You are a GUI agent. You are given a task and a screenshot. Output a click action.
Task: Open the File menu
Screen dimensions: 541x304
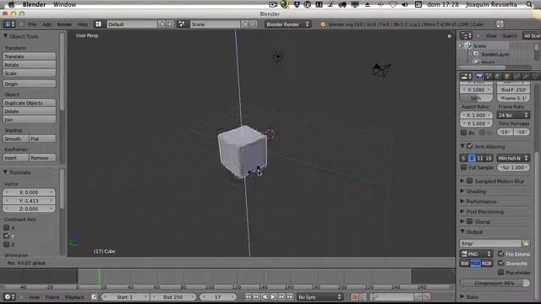pyautogui.click(x=32, y=24)
